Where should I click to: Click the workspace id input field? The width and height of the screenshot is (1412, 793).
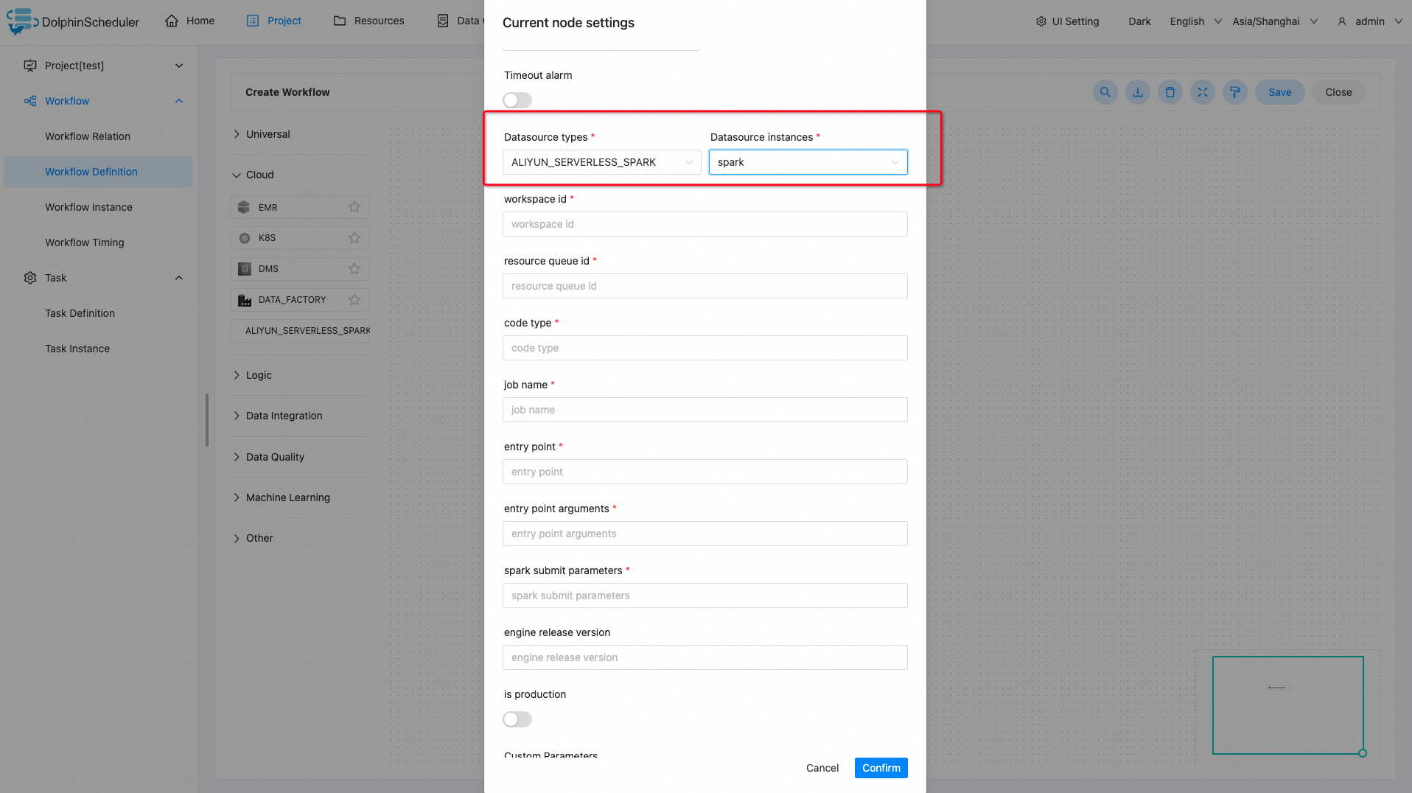pyautogui.click(x=705, y=224)
